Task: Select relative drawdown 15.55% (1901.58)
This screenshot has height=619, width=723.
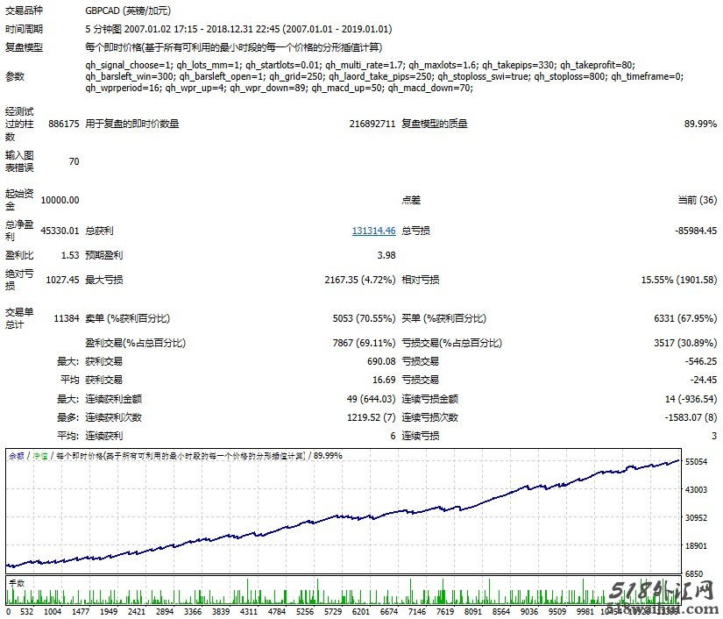Action: (678, 280)
